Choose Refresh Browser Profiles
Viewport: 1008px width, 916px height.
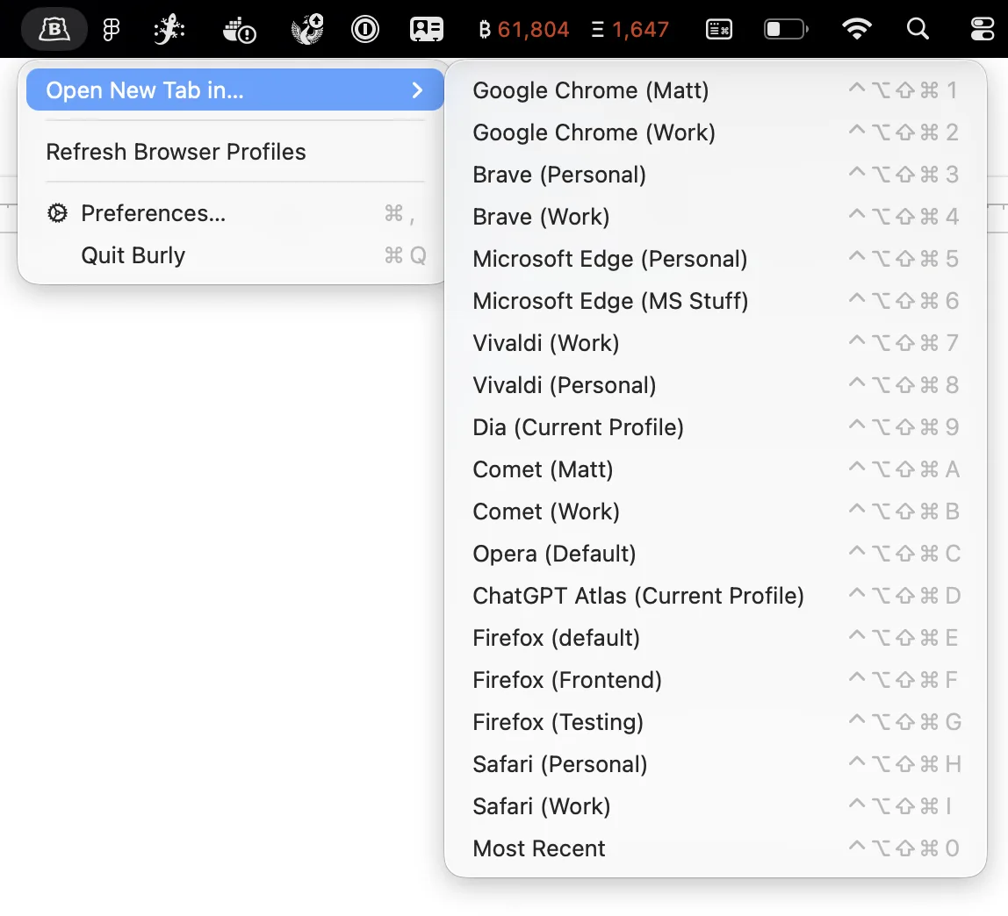[x=234, y=153]
